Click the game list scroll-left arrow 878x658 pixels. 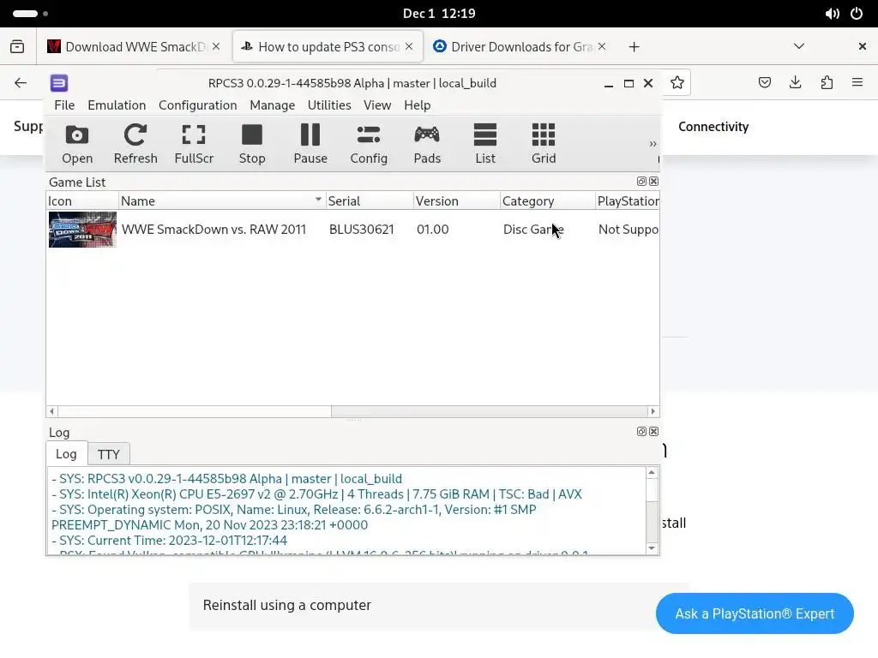tap(51, 411)
